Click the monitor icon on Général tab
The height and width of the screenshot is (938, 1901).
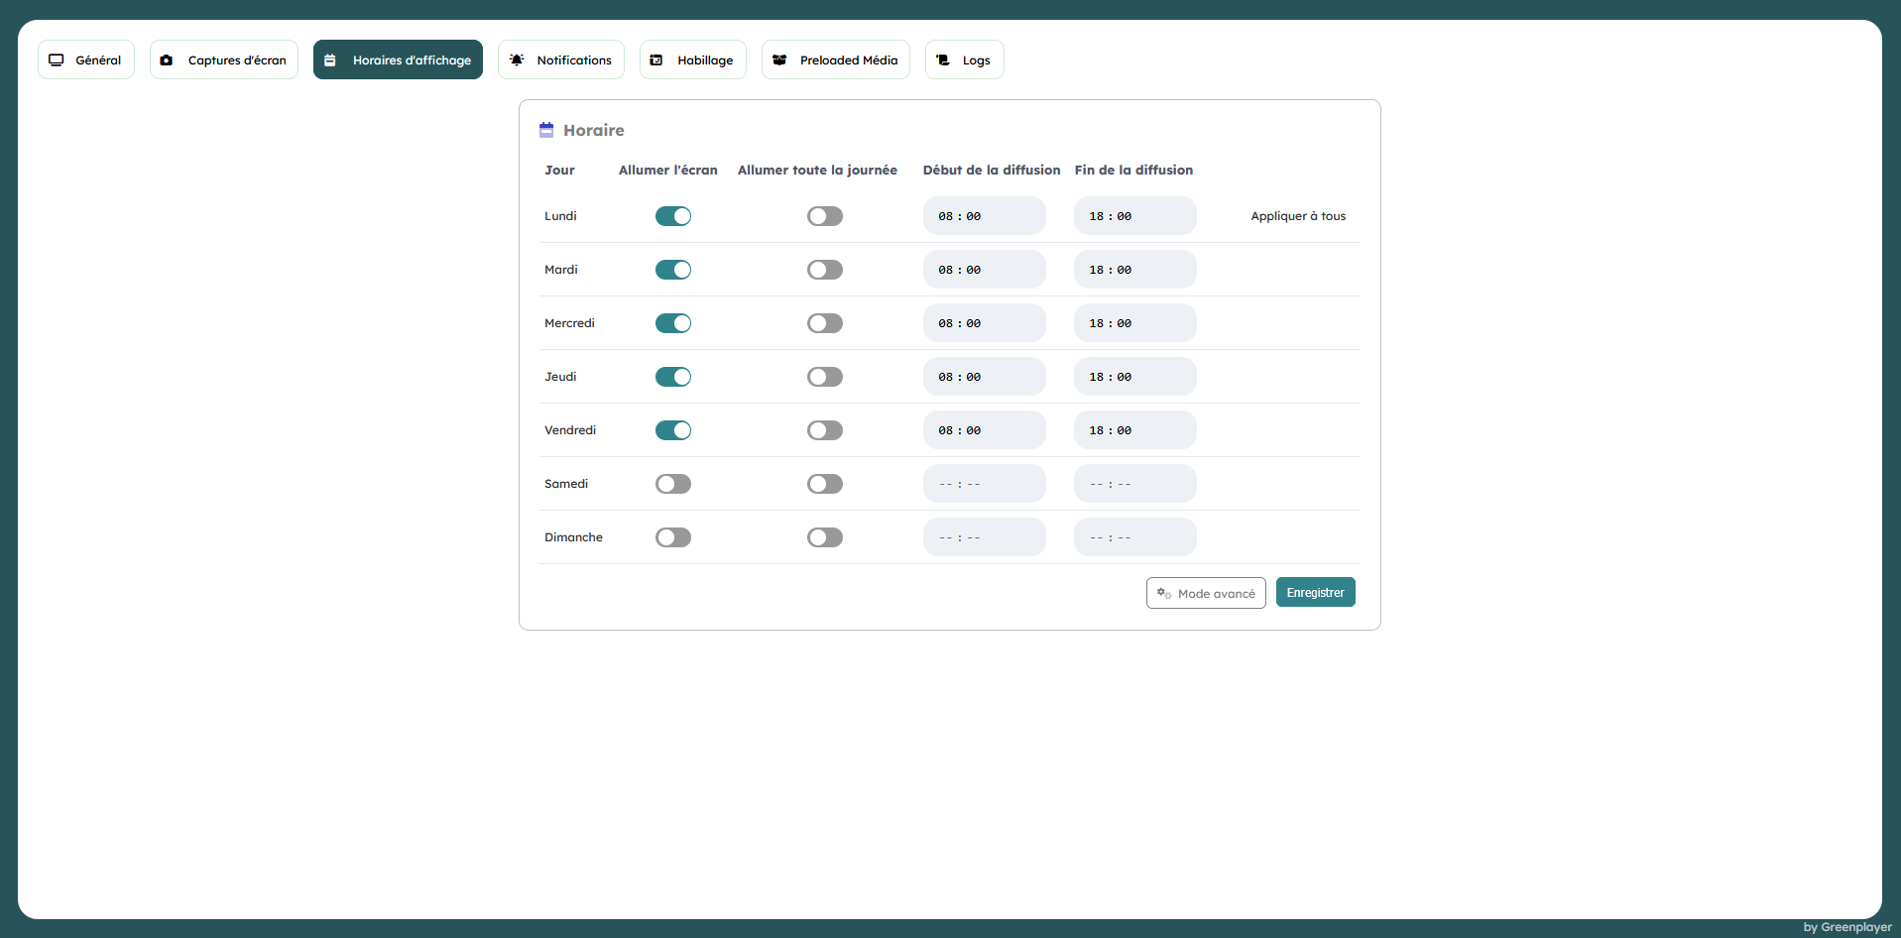point(57,60)
